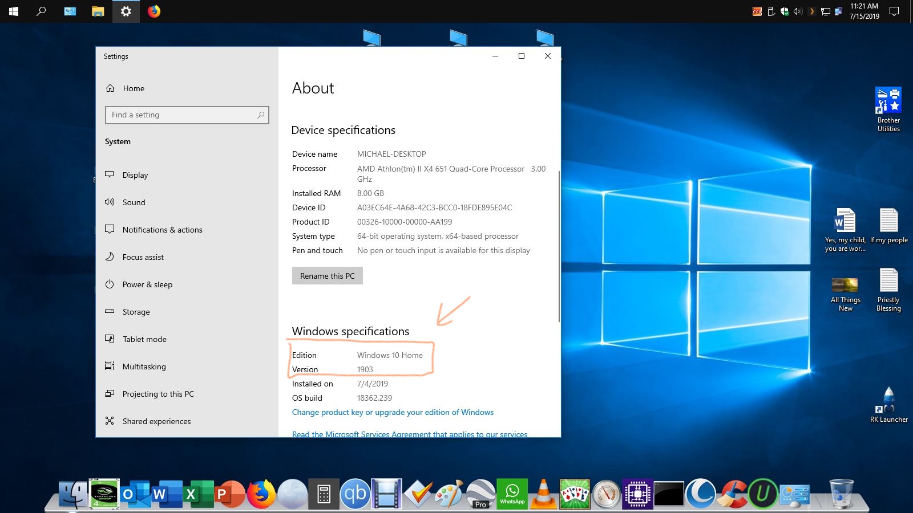913x513 pixels.
Task: Launch VLC media player from dock
Action: point(543,494)
